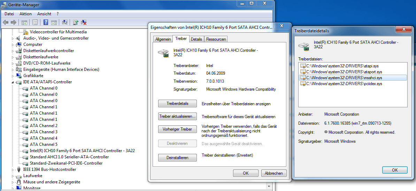Expand the Computer node arrow
The width and height of the screenshot is (416, 191).
point(13,44)
